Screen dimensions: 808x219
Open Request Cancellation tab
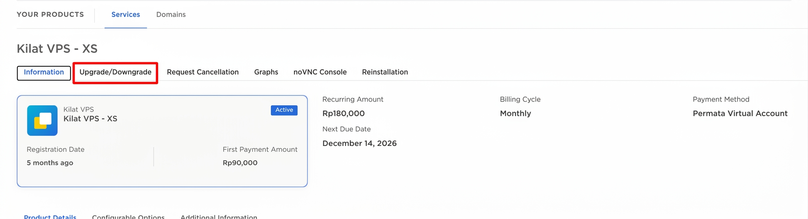[203, 72]
